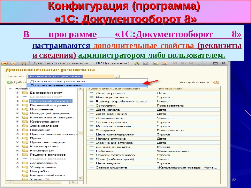The width and height of the screenshot is (251, 188).
Task: Open the Favorites star icon at left
Action: click(24, 63)
